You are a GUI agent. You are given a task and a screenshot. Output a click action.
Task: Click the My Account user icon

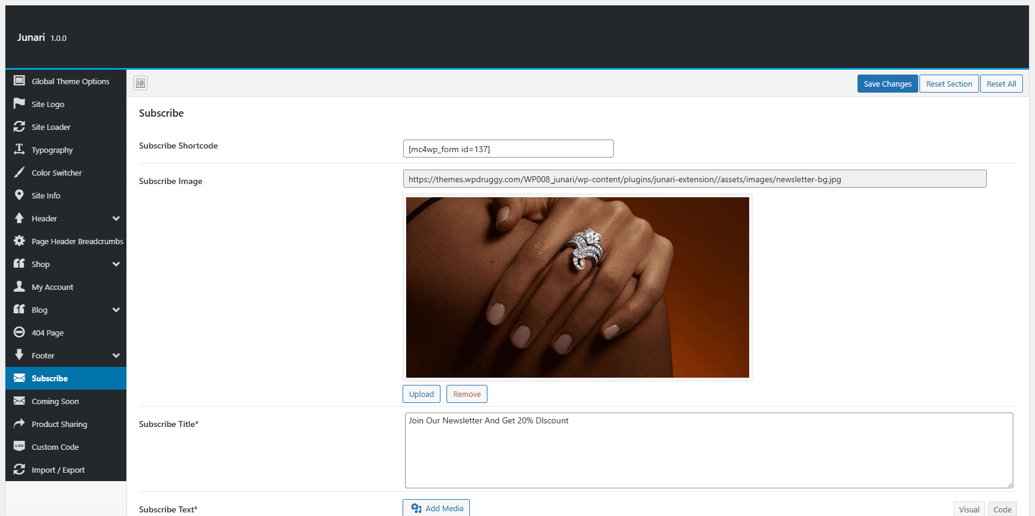click(x=19, y=286)
